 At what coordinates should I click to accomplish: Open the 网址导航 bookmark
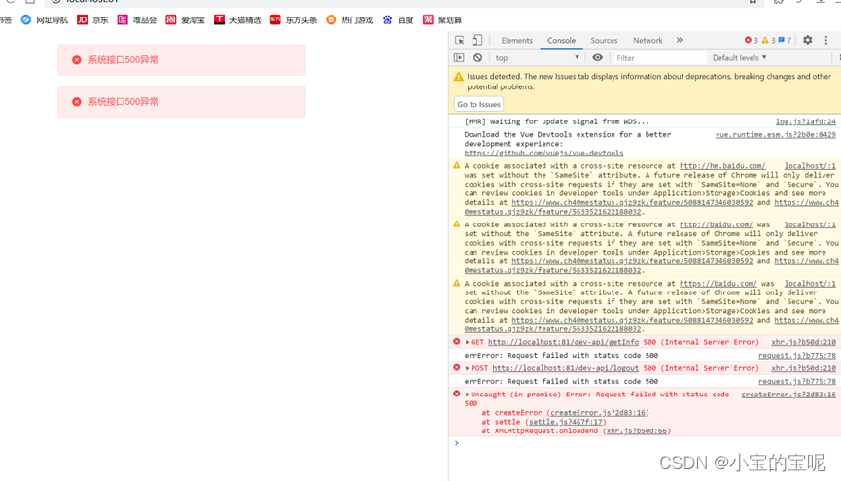pos(45,19)
